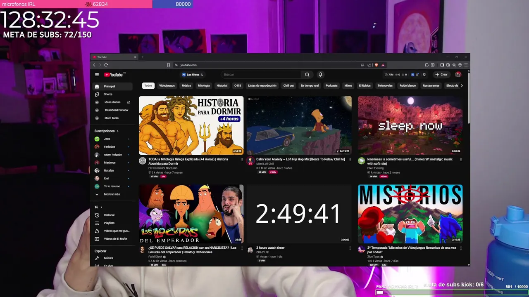
Task: Open options menu for Calm Your Anxiety video
Action: tap(350, 160)
